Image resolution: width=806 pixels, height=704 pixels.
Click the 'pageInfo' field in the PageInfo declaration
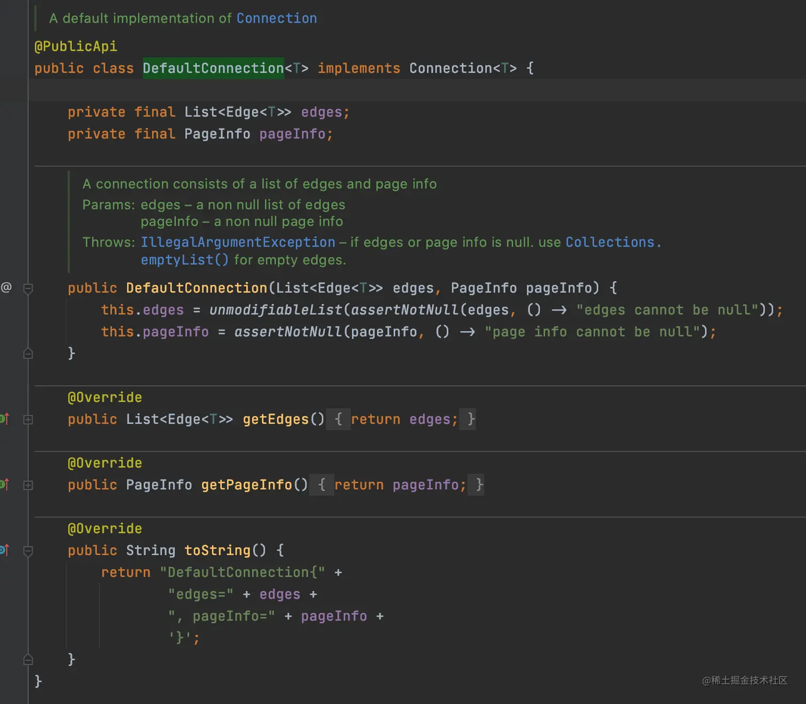pos(292,134)
